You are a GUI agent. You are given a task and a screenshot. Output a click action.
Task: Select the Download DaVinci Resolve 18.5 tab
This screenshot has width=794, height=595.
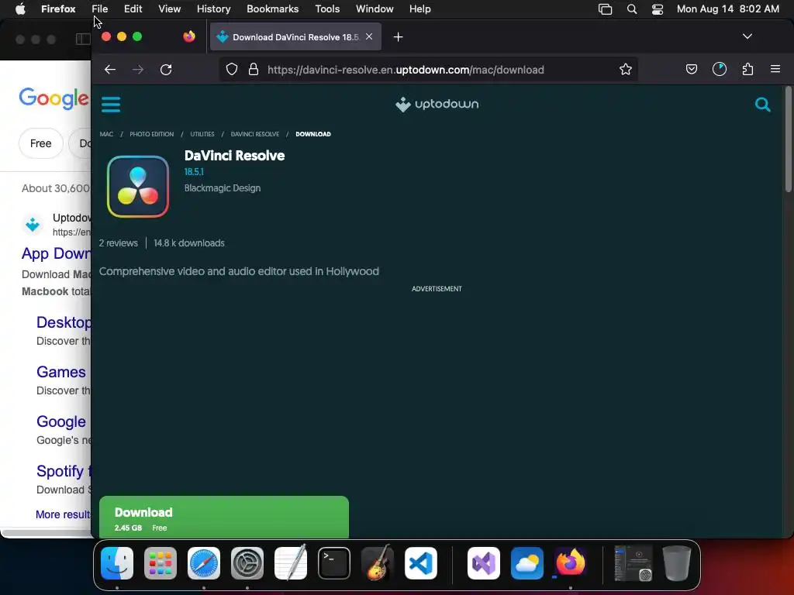point(295,37)
